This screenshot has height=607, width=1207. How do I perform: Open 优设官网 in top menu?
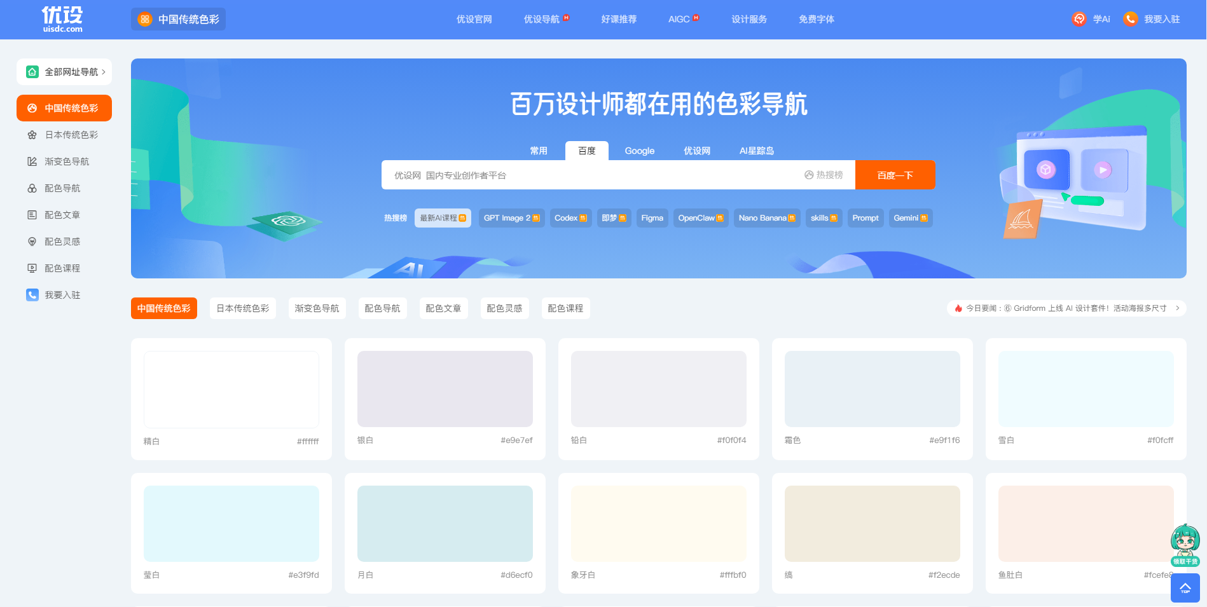(474, 19)
